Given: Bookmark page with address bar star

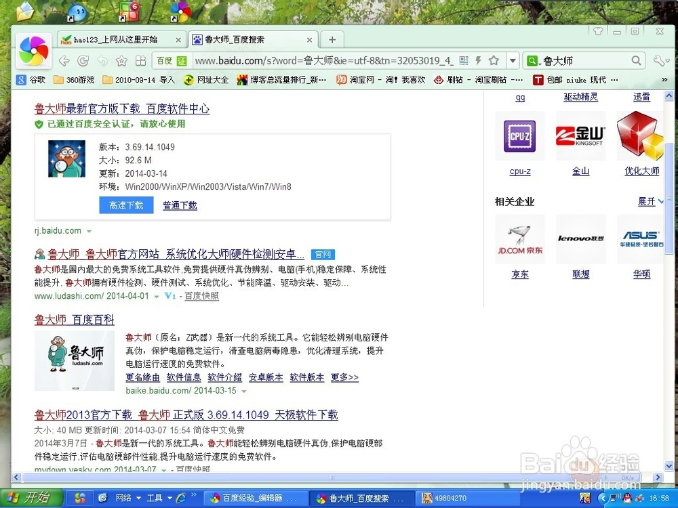Looking at the screenshot, I should (494, 60).
